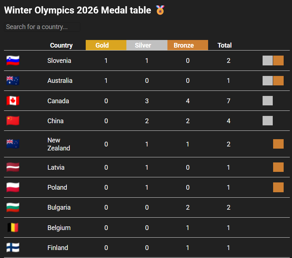
Task: Click the Total column header
Action: click(224, 45)
